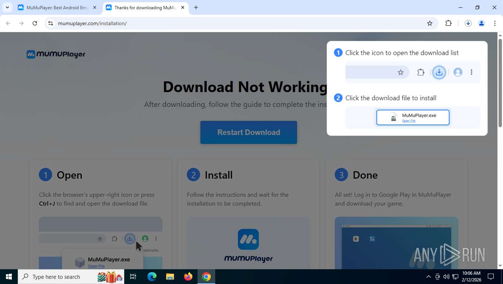Viewport: 503px width, 284px height.
Task: Click the 'Install' step heading
Action: point(219,175)
